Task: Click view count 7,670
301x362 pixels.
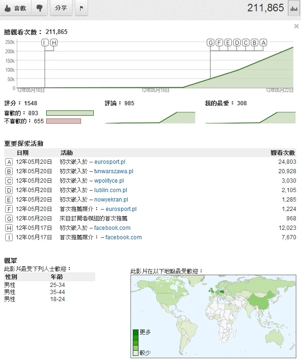Action: pyautogui.click(x=289, y=237)
